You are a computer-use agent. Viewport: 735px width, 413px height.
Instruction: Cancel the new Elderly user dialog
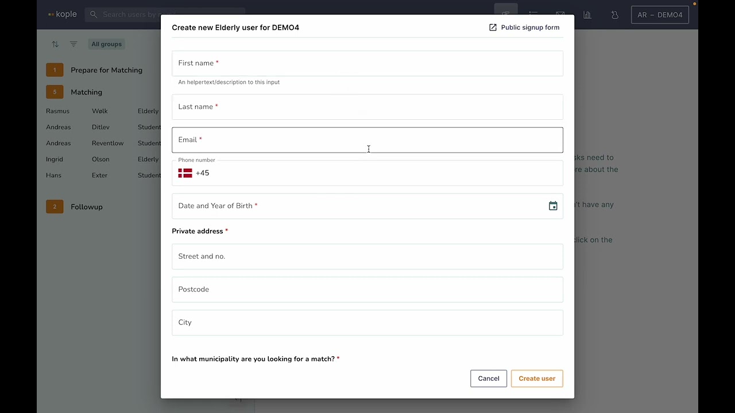click(x=489, y=379)
